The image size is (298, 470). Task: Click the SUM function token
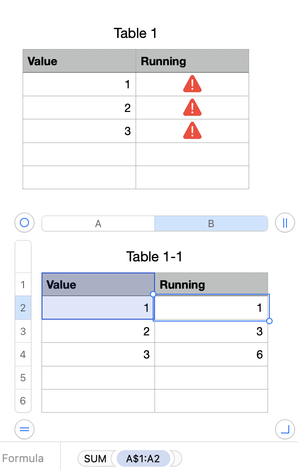(x=95, y=458)
